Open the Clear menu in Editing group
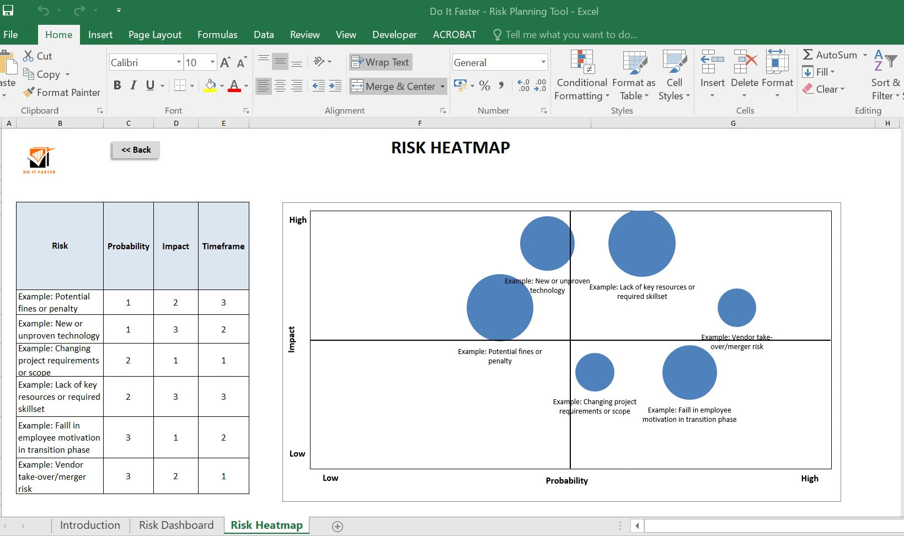904x536 pixels. tap(825, 89)
